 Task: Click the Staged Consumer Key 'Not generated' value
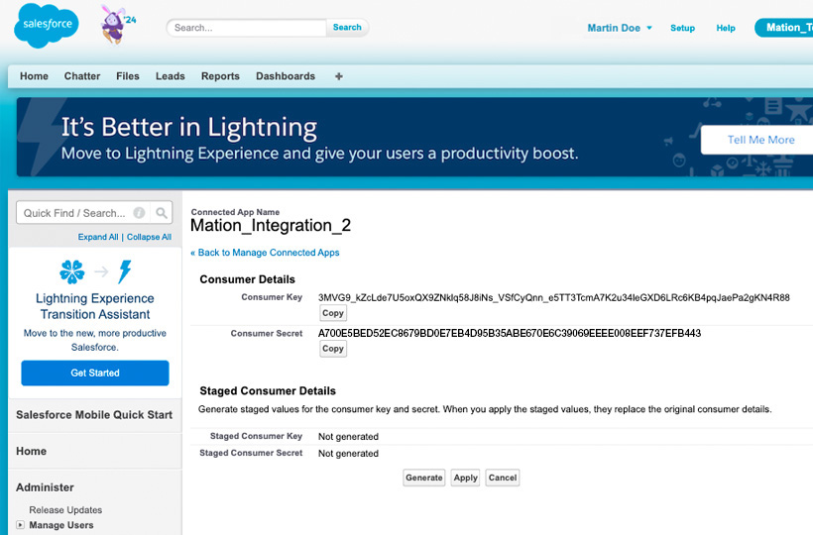click(x=348, y=437)
